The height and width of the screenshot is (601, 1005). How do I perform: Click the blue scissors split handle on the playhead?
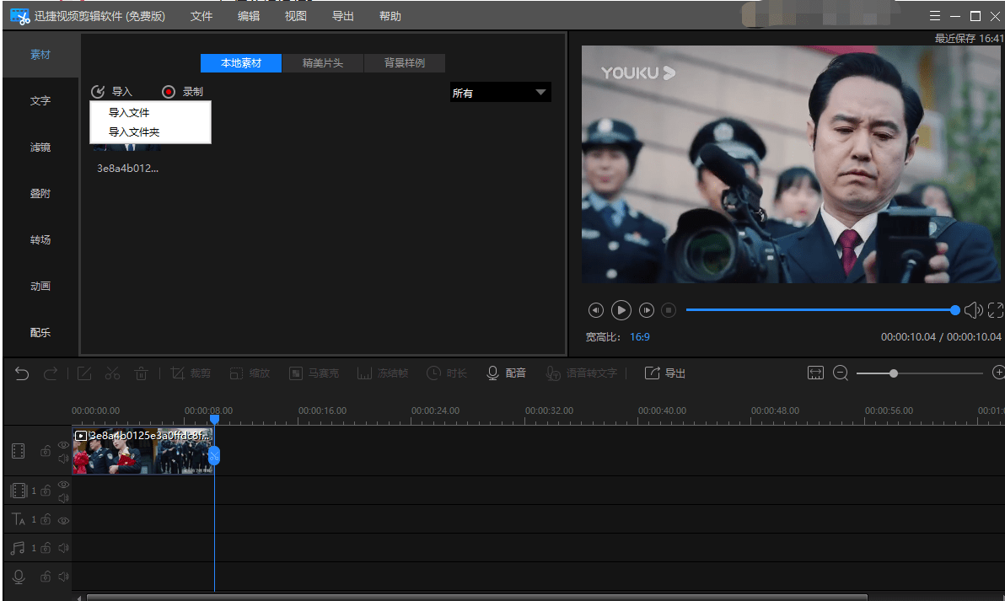[214, 455]
